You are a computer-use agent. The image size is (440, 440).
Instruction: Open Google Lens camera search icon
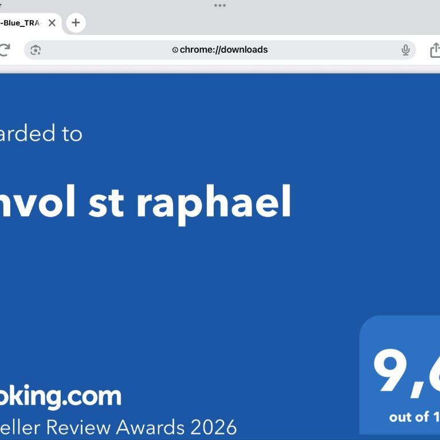point(36,50)
